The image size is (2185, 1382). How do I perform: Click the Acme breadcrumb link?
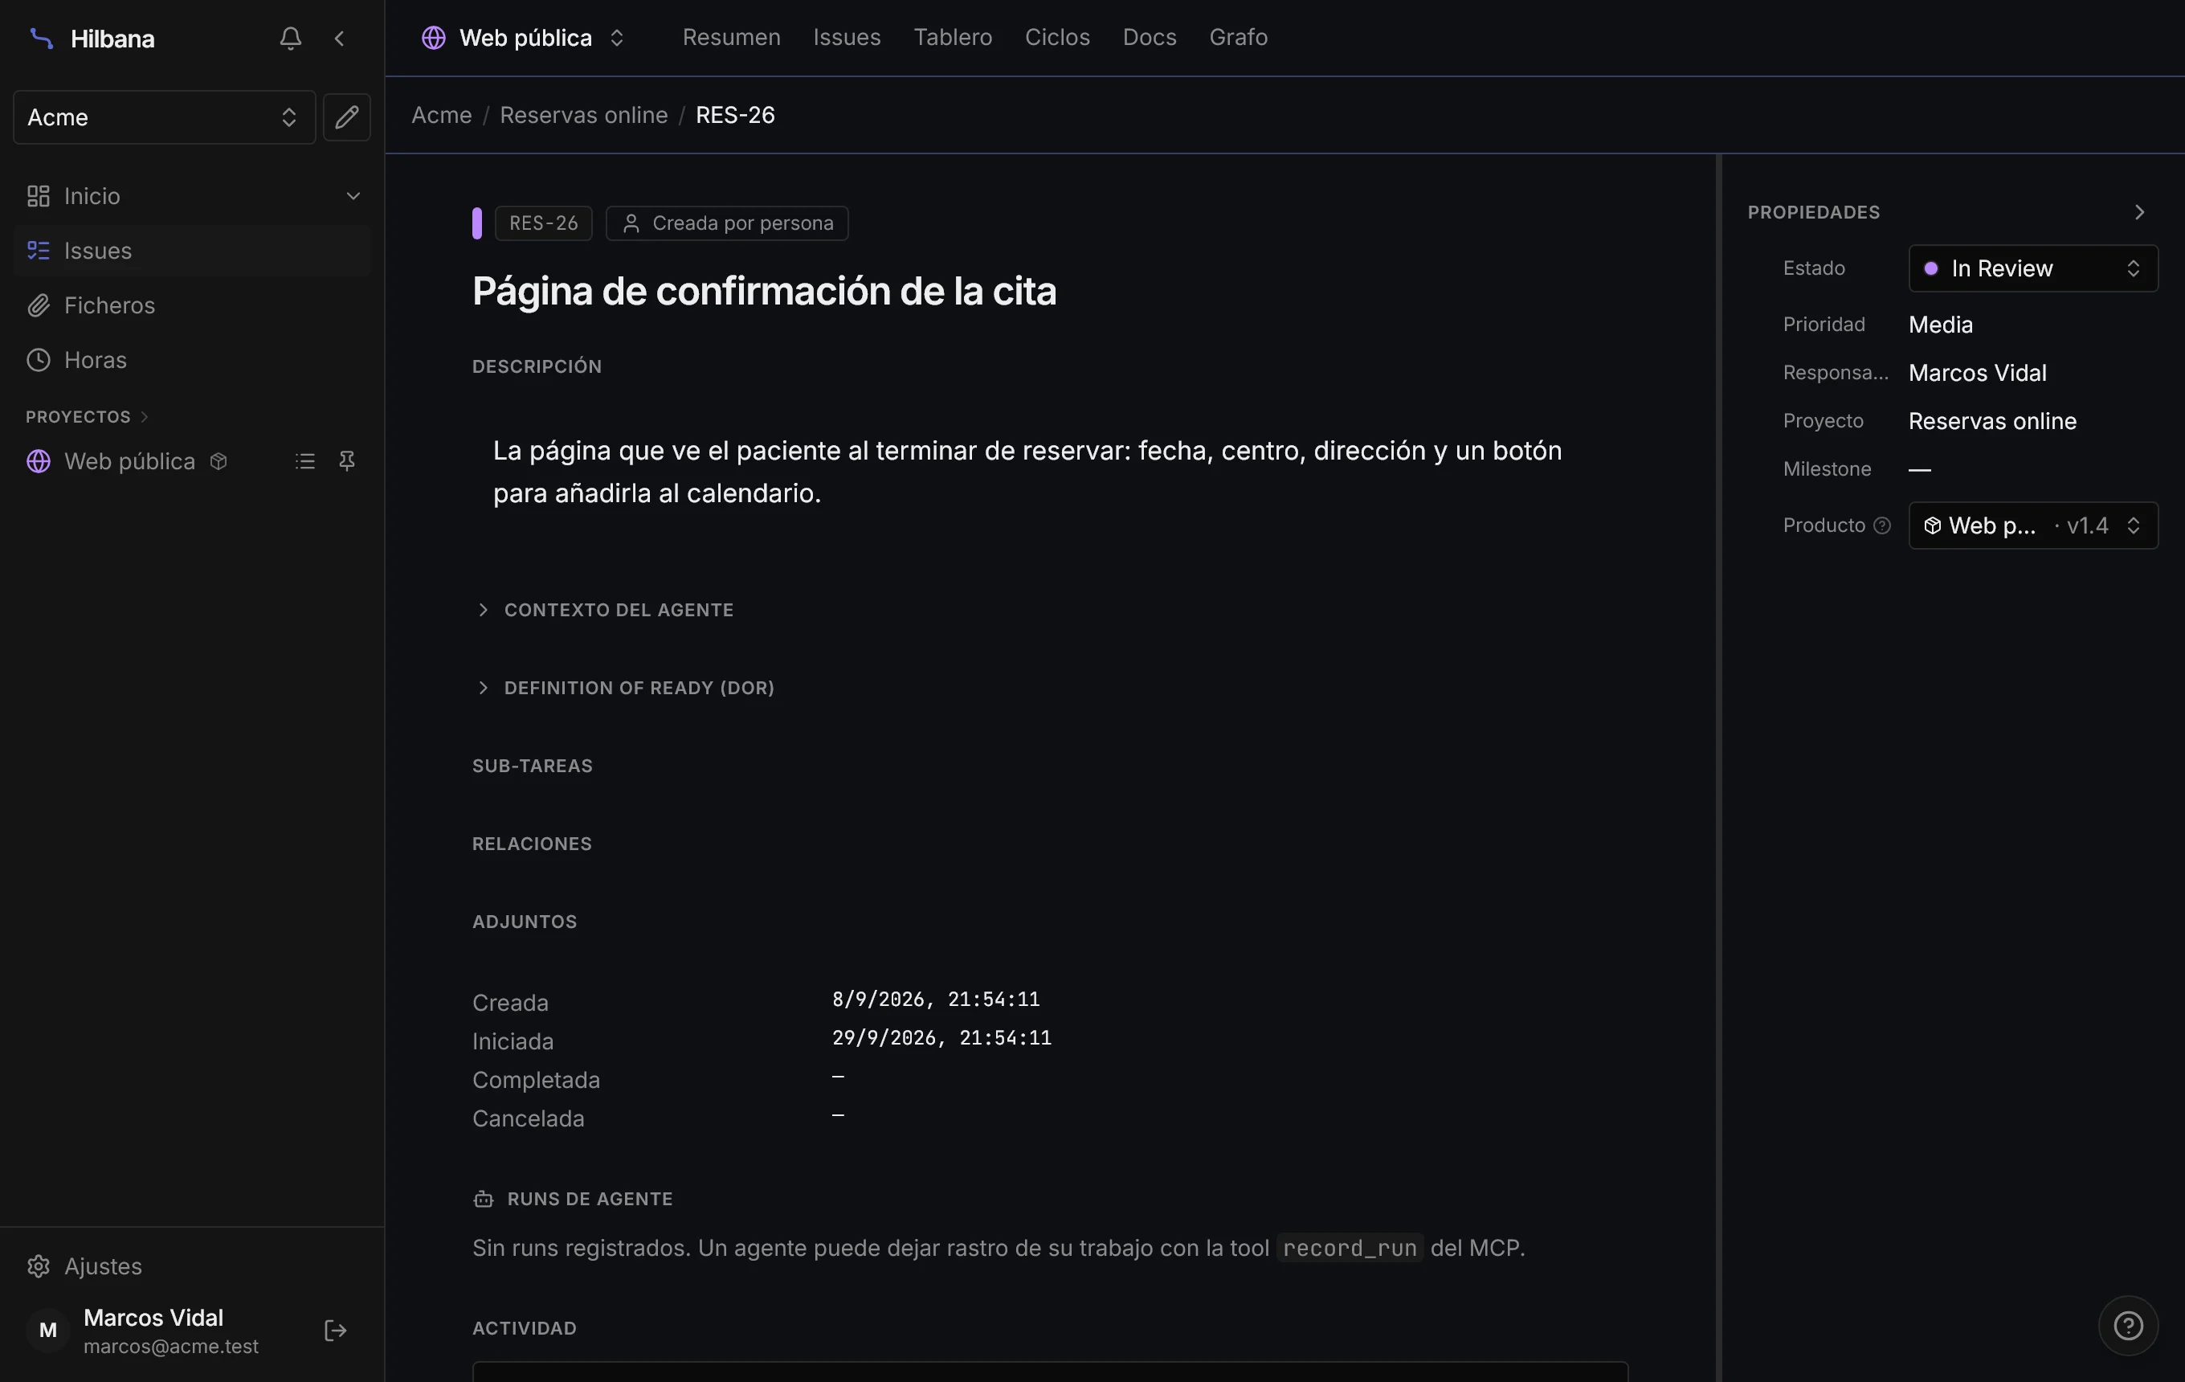441,115
